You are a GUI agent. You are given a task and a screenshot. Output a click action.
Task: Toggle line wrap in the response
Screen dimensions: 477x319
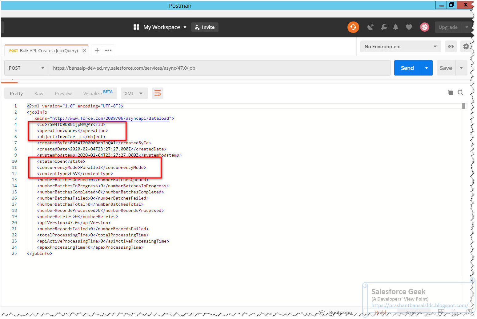click(157, 93)
